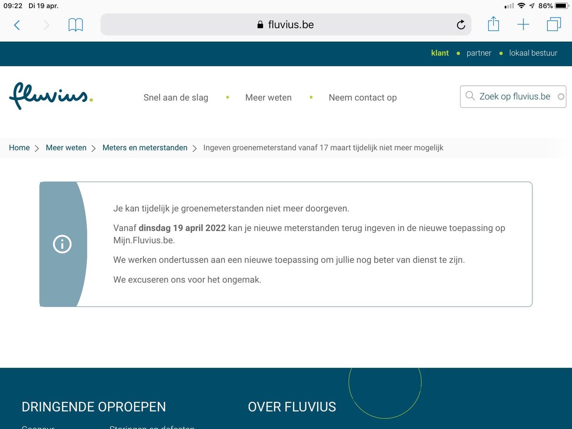Click the 'DRINGENDE OPROEPEN' footer heading
This screenshot has height=429, width=572.
coord(94,407)
